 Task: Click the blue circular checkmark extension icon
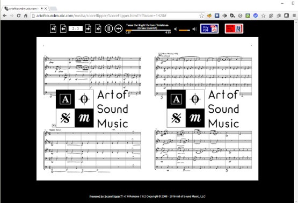click(x=256, y=16)
